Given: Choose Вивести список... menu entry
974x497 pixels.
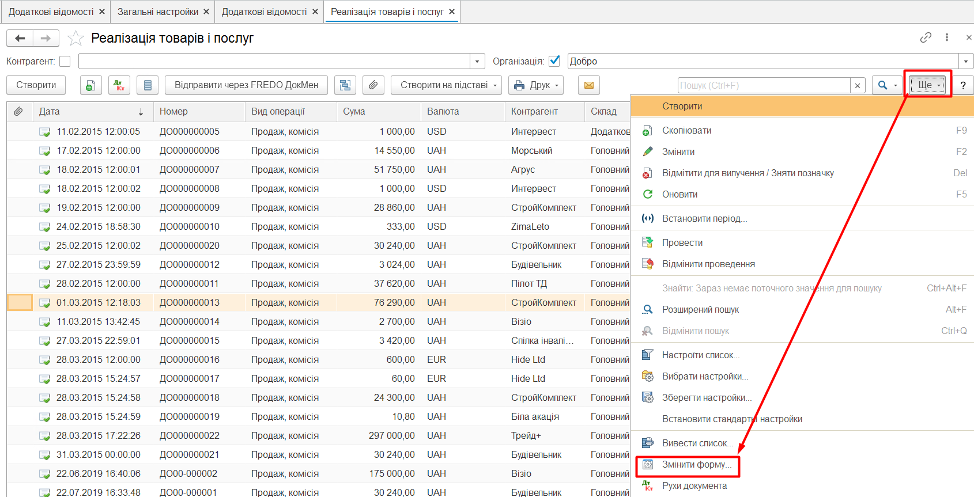Looking at the screenshot, I should [x=802, y=443].
